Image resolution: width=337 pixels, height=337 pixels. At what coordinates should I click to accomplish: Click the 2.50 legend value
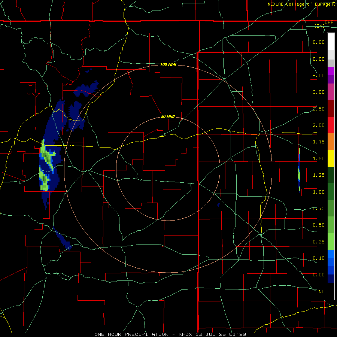319,109
